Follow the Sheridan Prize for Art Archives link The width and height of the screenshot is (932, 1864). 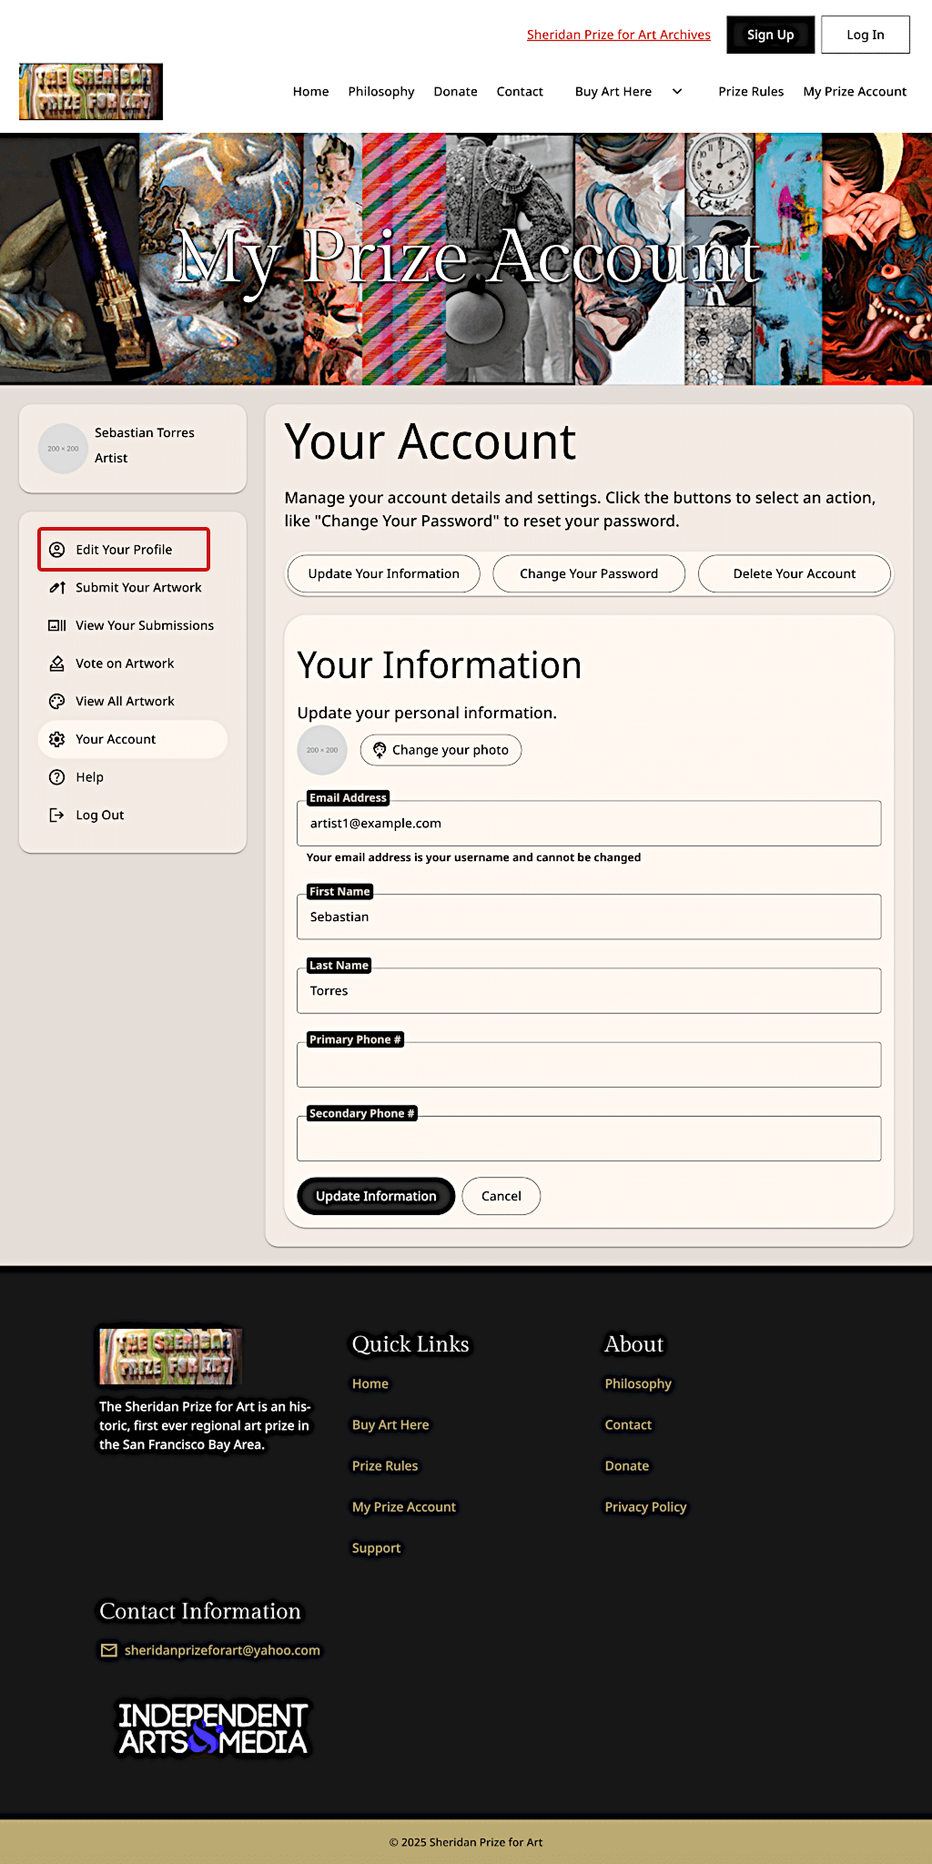(x=619, y=35)
